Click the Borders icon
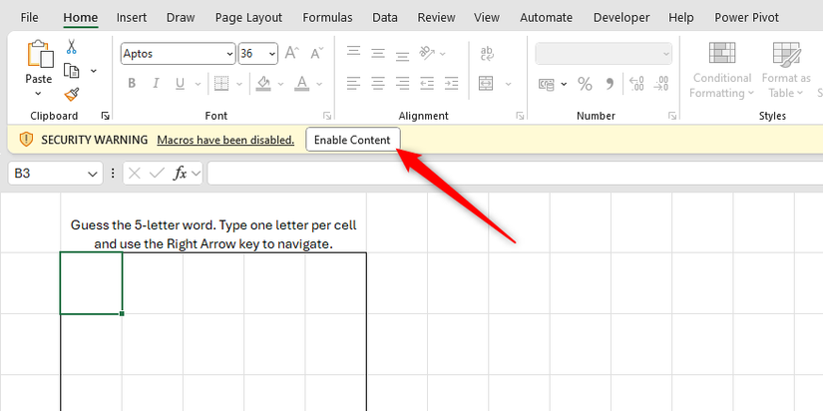This screenshot has width=823, height=411. pos(222,84)
